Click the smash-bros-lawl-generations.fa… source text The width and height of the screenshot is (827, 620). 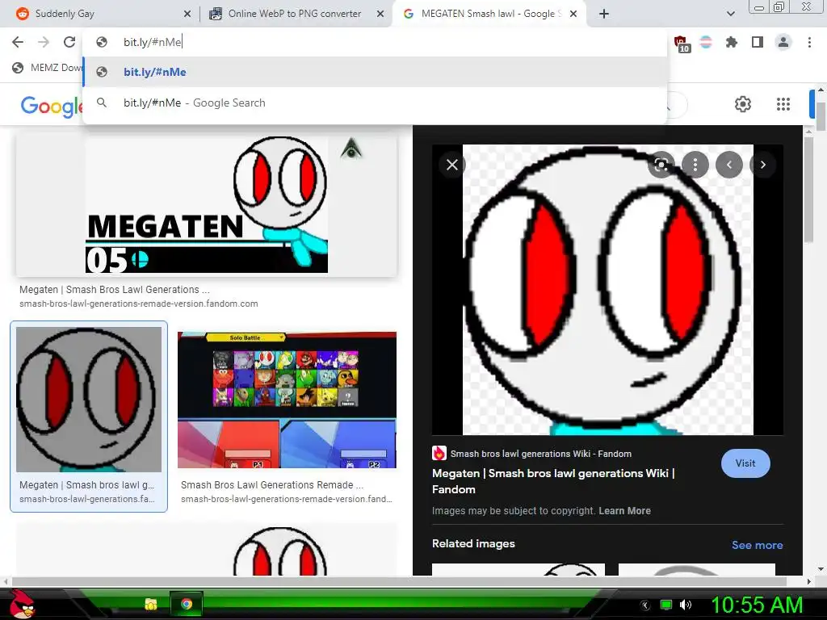point(87,499)
